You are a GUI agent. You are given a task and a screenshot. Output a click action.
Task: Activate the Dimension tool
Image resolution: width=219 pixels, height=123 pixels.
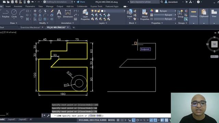(x=68, y=14)
